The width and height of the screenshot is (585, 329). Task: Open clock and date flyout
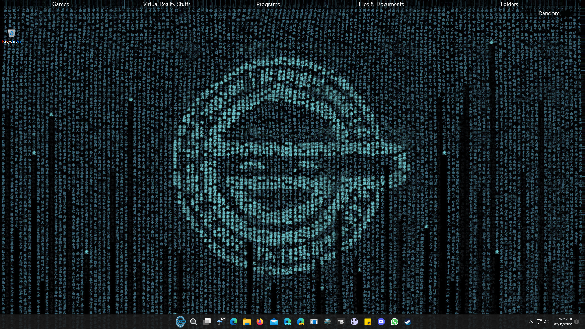(563, 322)
